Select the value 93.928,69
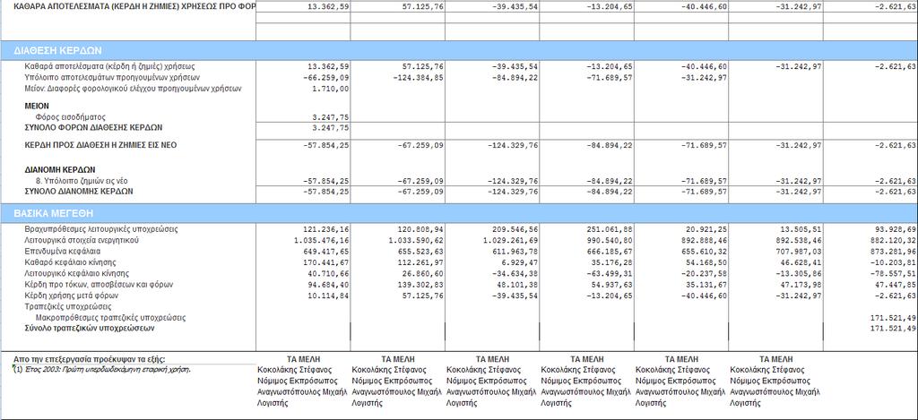The width and height of the screenshot is (918, 420). (x=896, y=229)
